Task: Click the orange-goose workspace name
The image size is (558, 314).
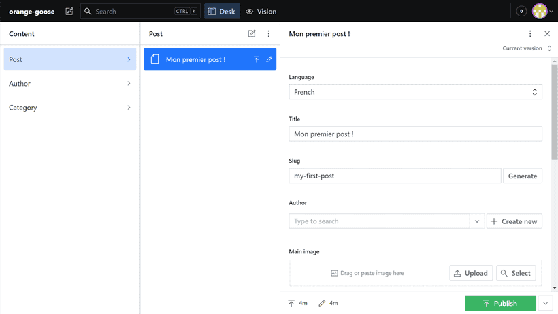Action: [32, 12]
